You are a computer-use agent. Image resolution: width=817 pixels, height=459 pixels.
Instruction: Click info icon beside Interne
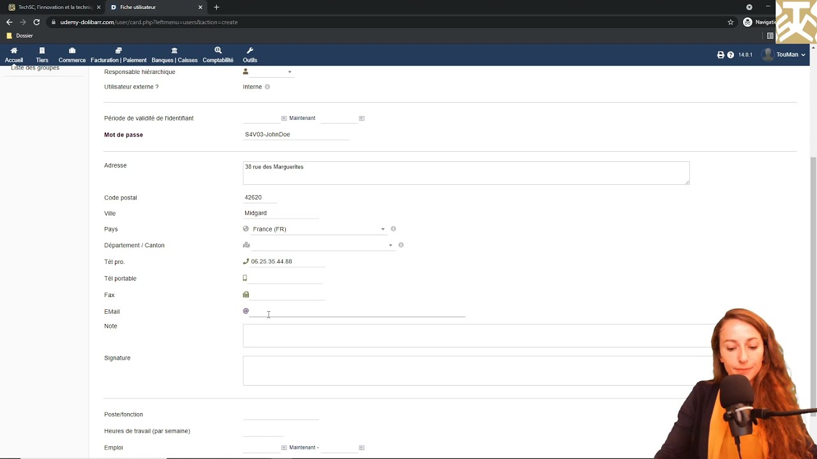point(267,87)
